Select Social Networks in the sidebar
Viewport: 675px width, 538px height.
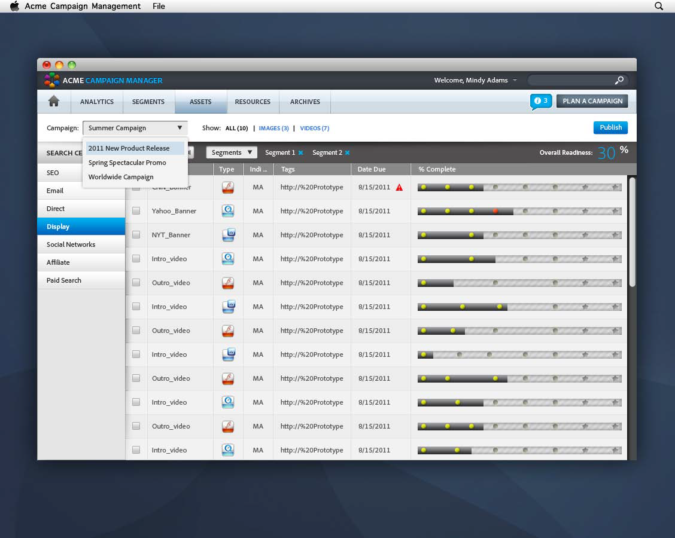tap(81, 244)
